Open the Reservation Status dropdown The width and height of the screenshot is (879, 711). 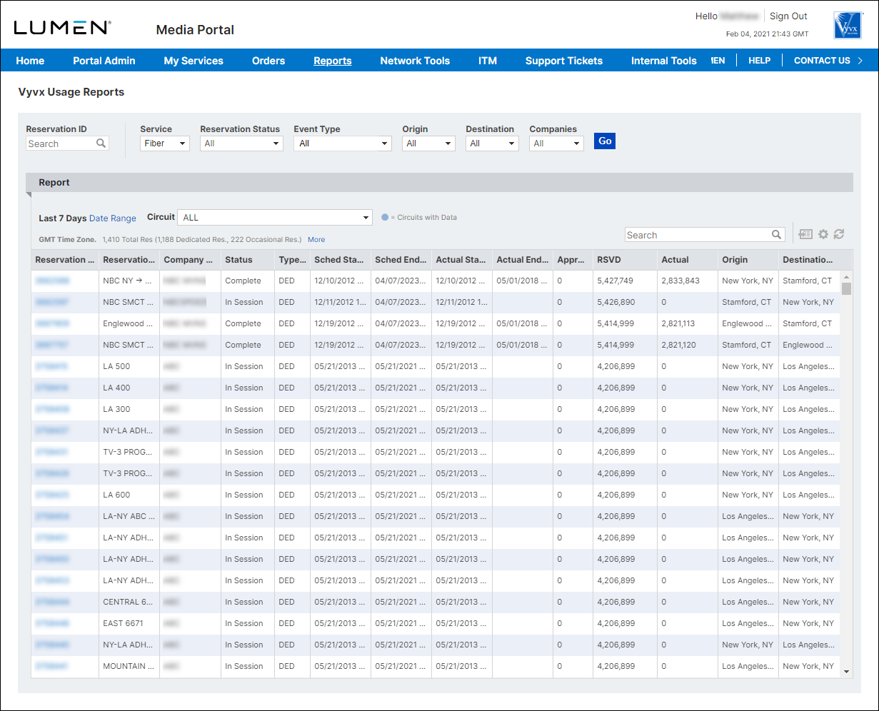tap(241, 143)
